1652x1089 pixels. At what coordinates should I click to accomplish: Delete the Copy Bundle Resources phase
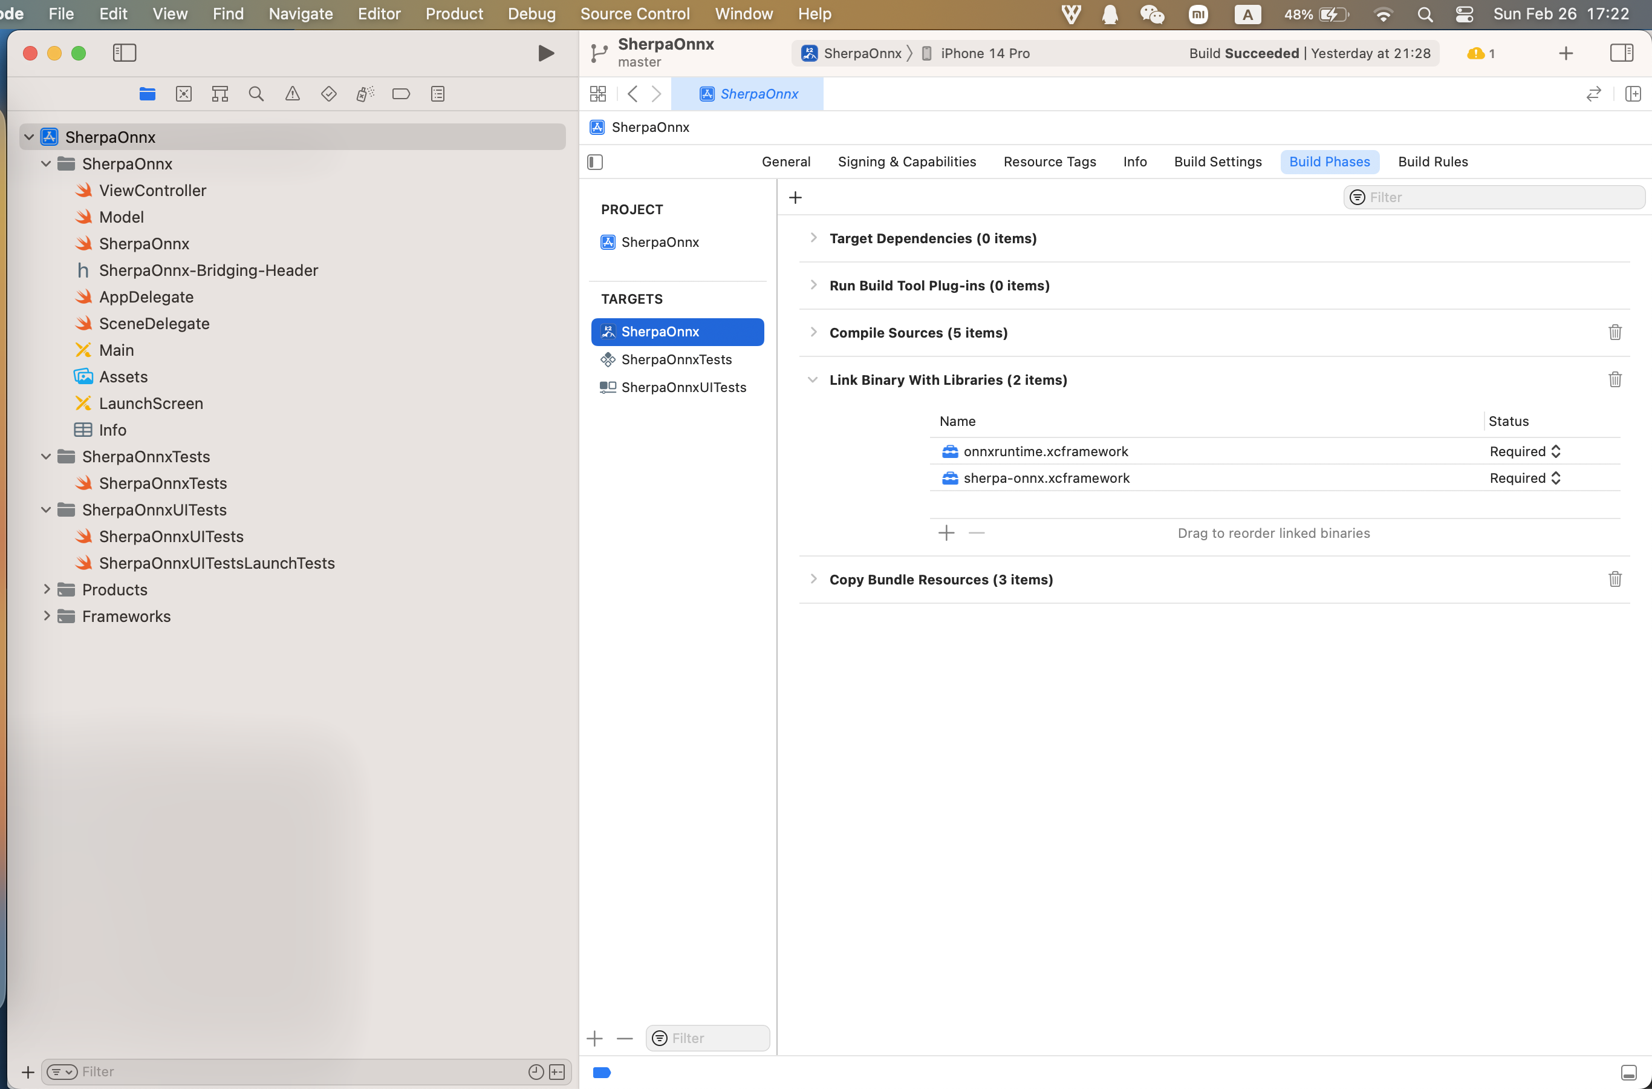[x=1615, y=579]
